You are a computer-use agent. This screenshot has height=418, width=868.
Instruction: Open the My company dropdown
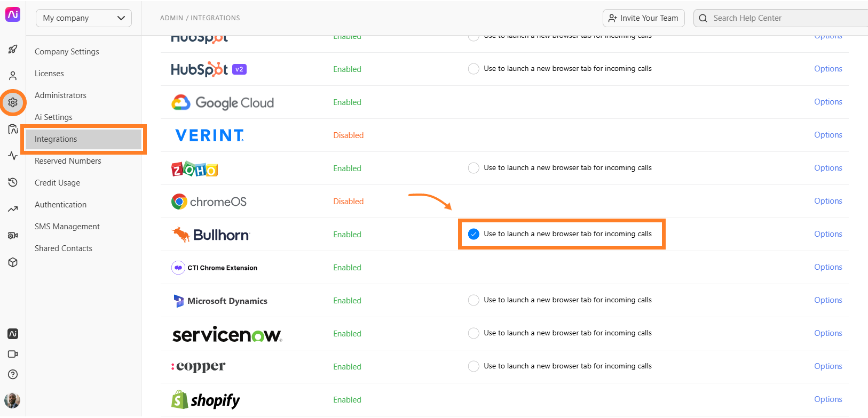tap(84, 18)
